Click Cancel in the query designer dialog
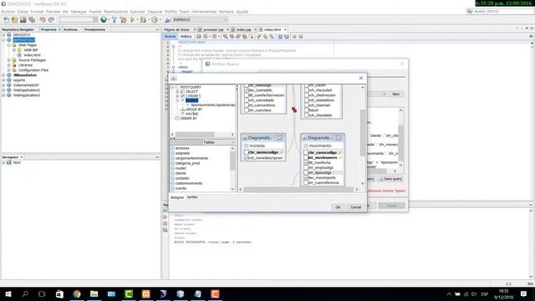Viewport: 535px width, 301px height. (x=355, y=207)
